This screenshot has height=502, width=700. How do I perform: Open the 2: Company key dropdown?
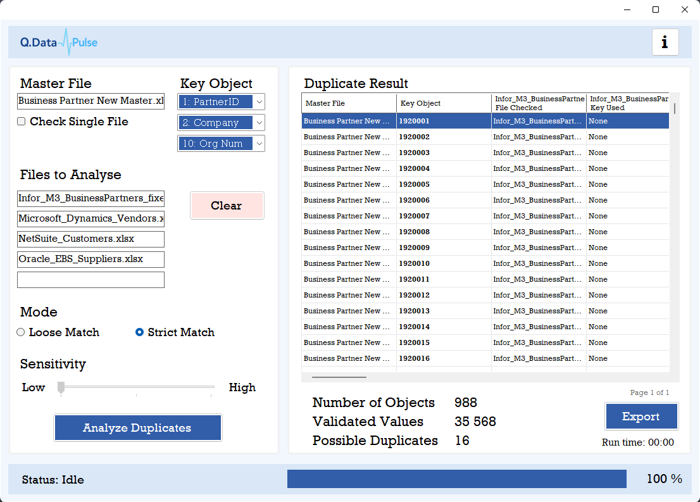point(221,123)
